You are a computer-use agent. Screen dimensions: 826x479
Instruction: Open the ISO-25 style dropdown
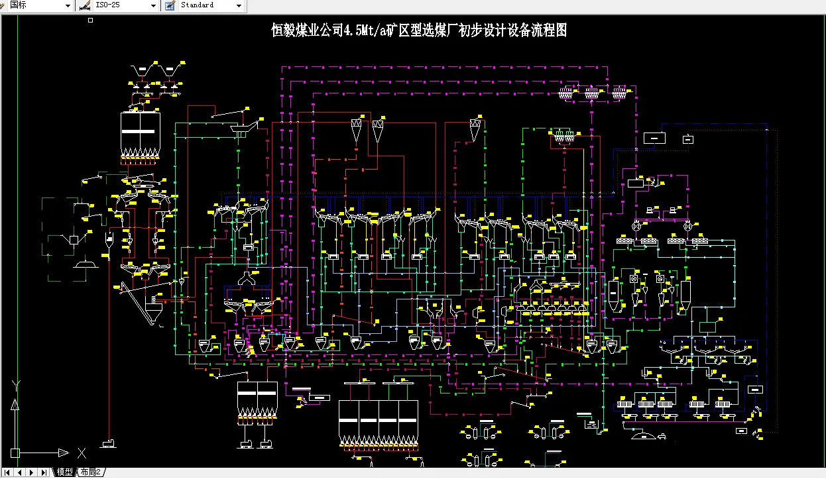tap(154, 5)
